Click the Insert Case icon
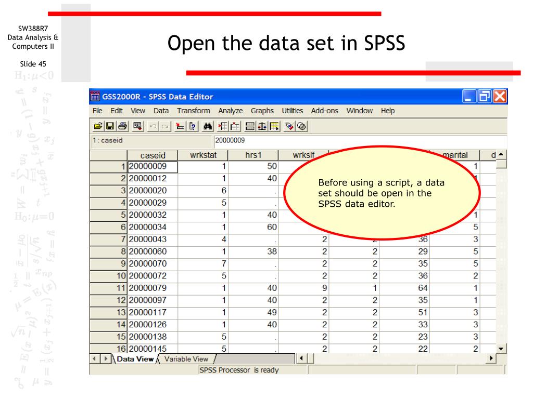 pyautogui.click(x=223, y=126)
